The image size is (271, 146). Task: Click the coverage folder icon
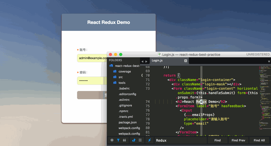115,71
